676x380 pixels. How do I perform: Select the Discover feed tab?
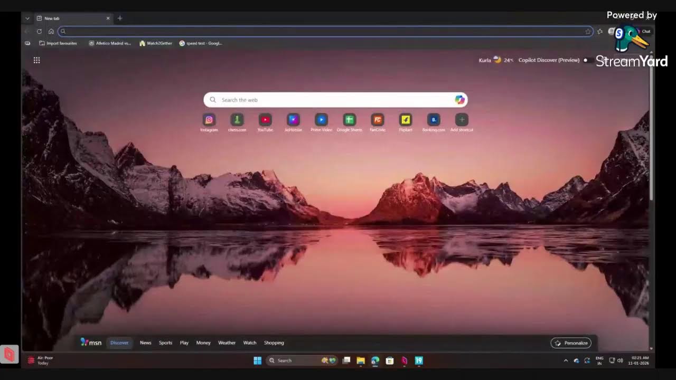click(x=119, y=343)
